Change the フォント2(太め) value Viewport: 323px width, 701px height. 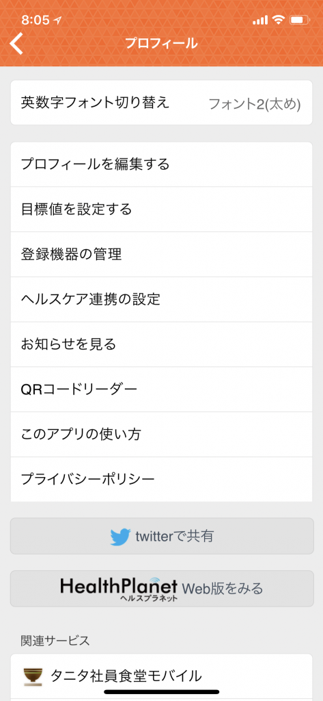pos(255,104)
